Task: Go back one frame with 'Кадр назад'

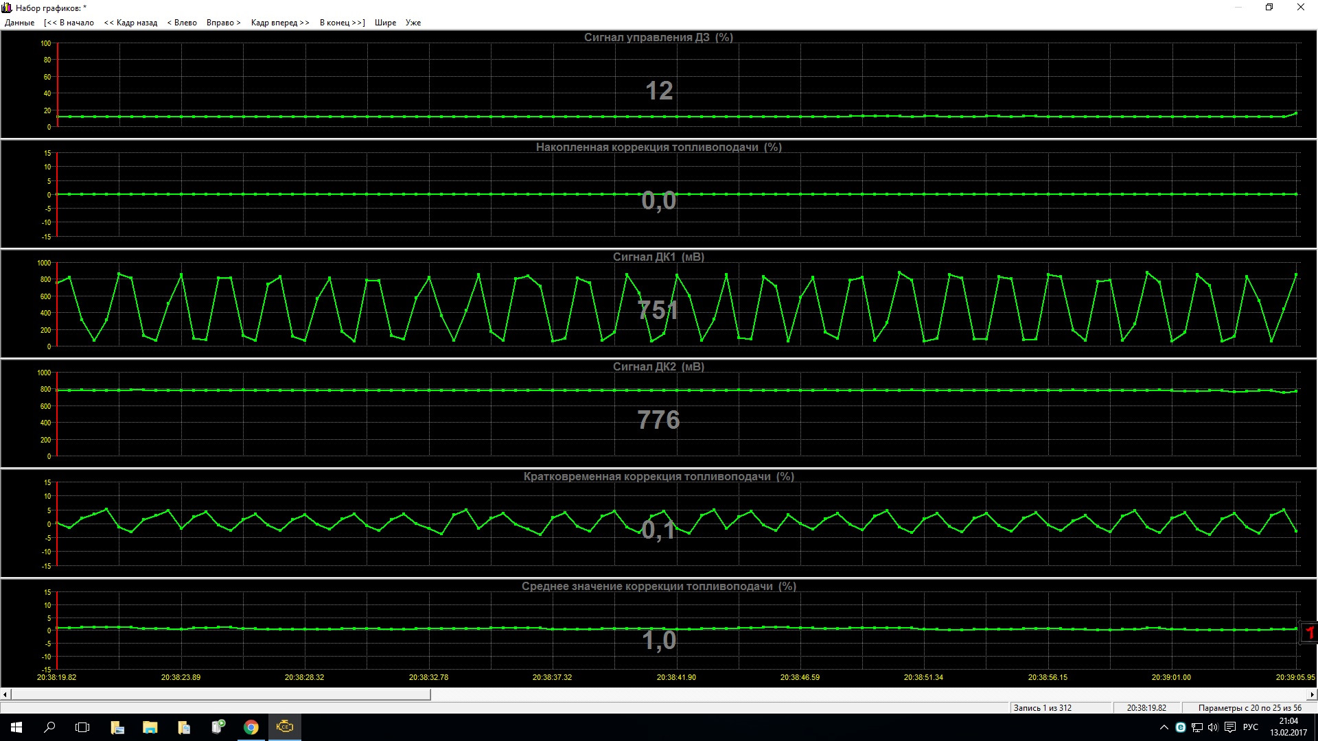Action: [x=130, y=23]
